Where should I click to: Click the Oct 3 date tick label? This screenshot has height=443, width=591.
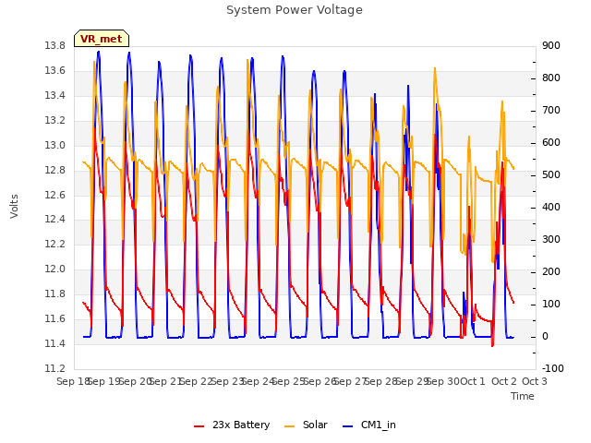pos(535,381)
